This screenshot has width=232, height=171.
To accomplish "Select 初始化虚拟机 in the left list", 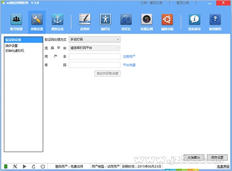I will [15, 50].
